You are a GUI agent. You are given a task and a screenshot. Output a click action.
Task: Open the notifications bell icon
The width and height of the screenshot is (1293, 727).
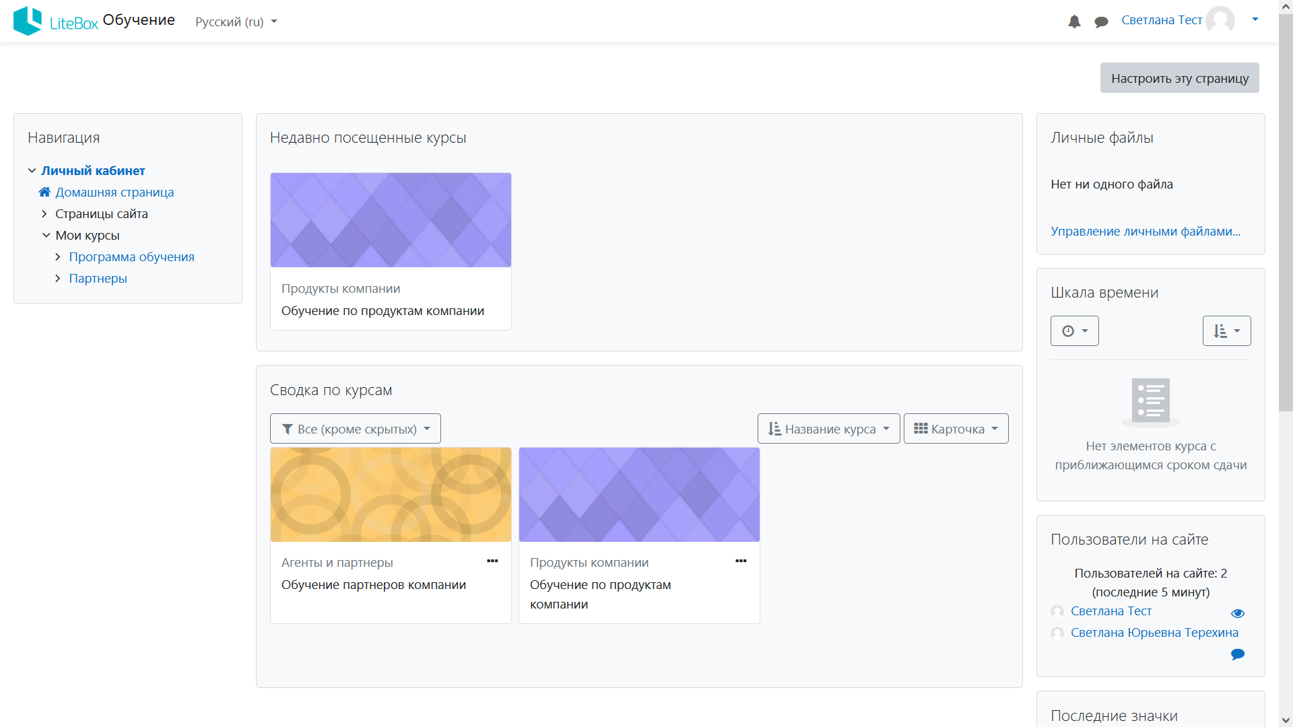[x=1074, y=22]
